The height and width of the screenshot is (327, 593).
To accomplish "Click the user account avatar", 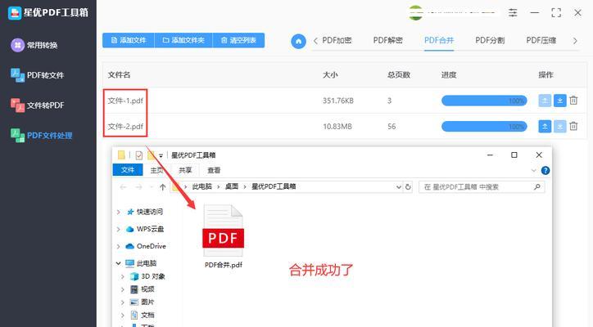I will 415,13.
